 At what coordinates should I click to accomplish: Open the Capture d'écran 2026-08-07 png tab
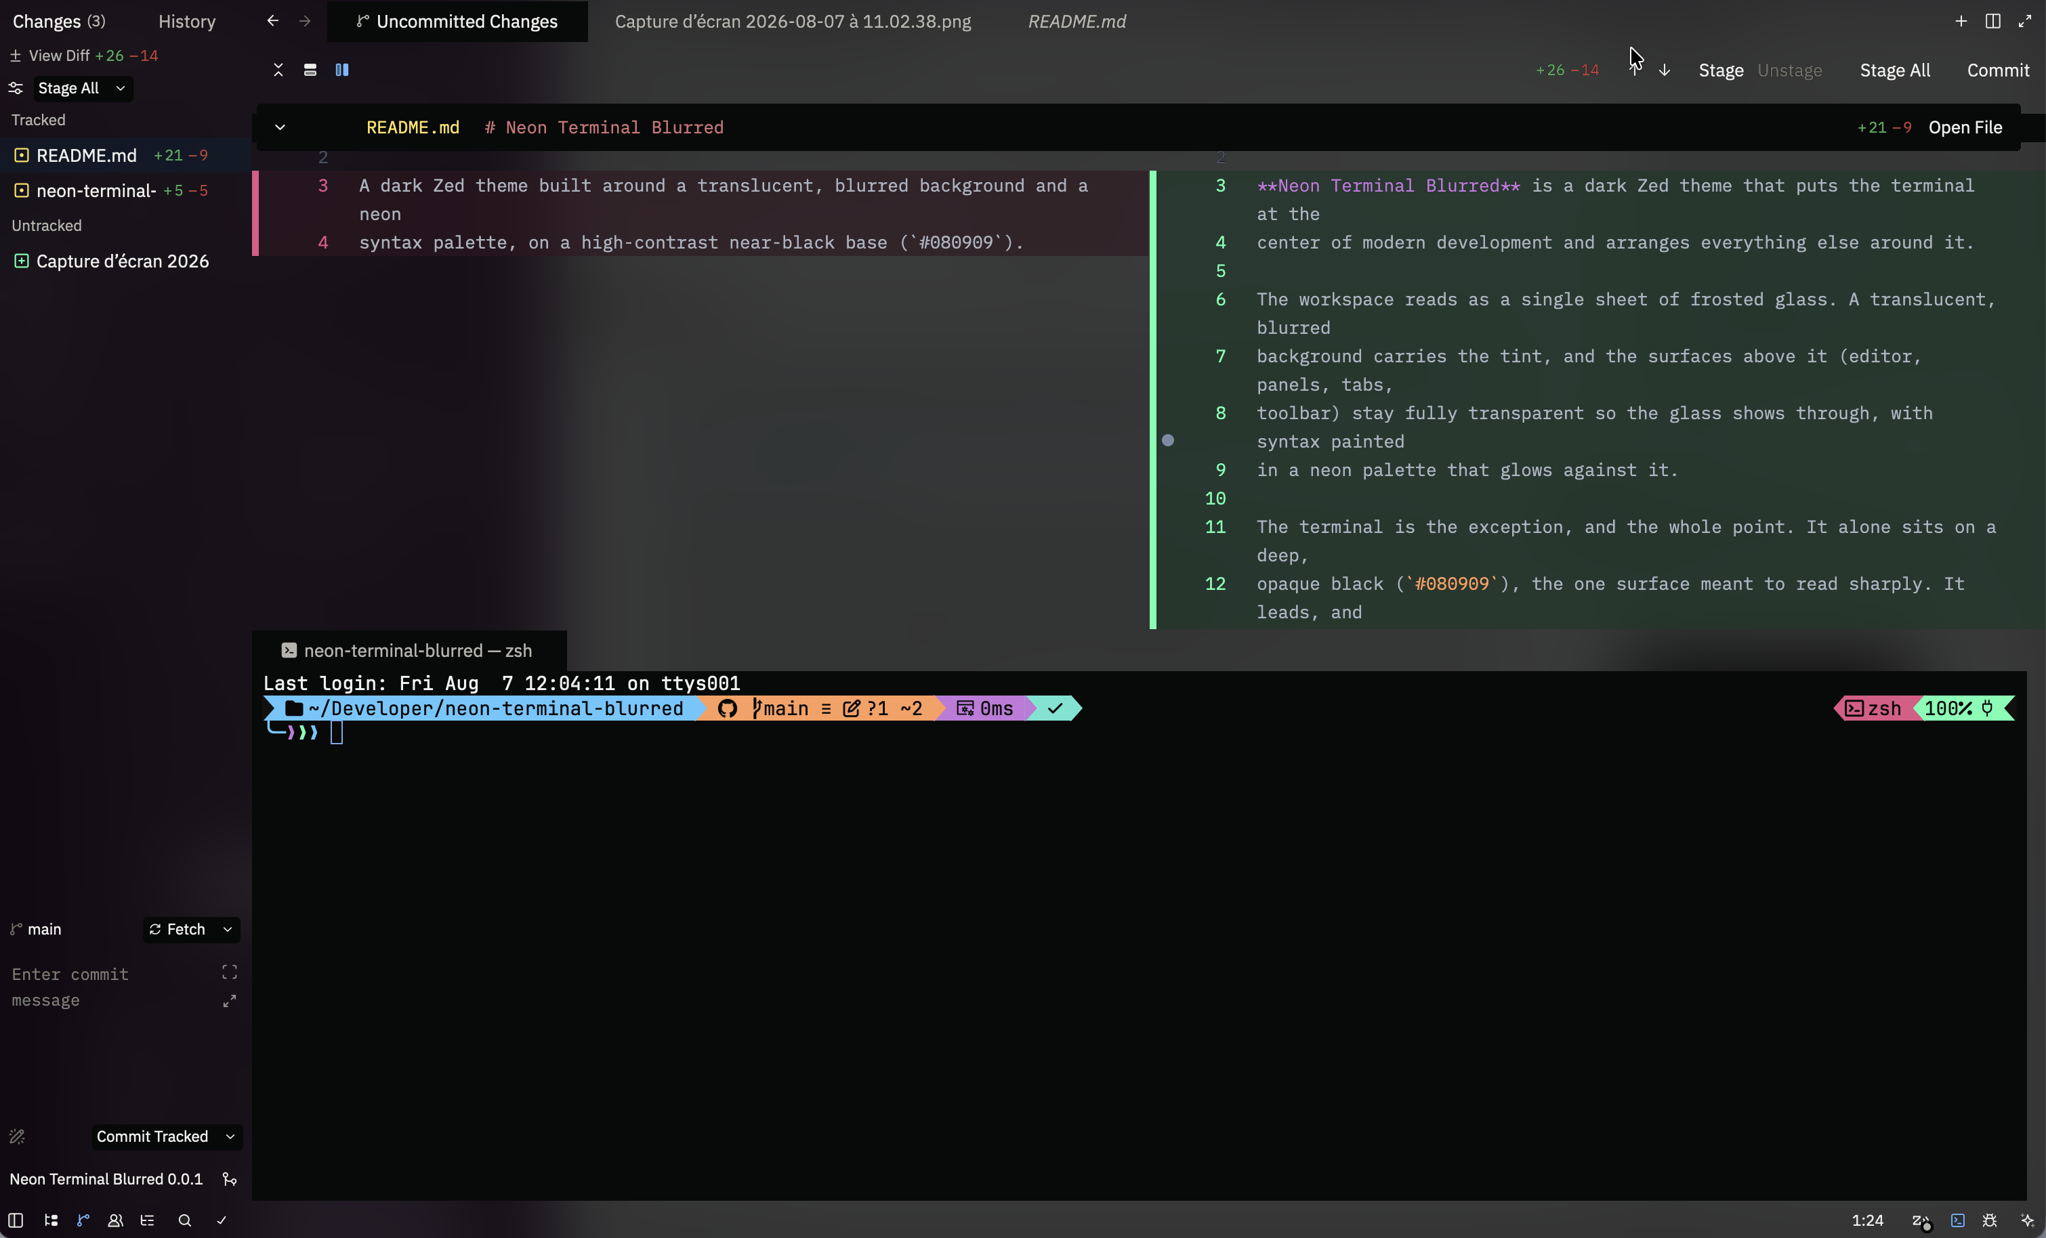pyautogui.click(x=792, y=22)
